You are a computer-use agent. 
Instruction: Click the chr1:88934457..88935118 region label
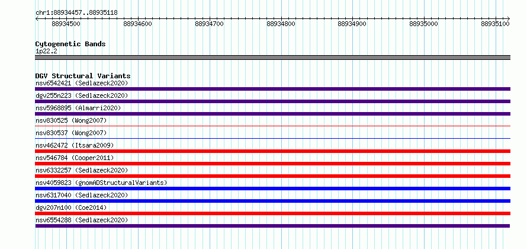pos(76,13)
